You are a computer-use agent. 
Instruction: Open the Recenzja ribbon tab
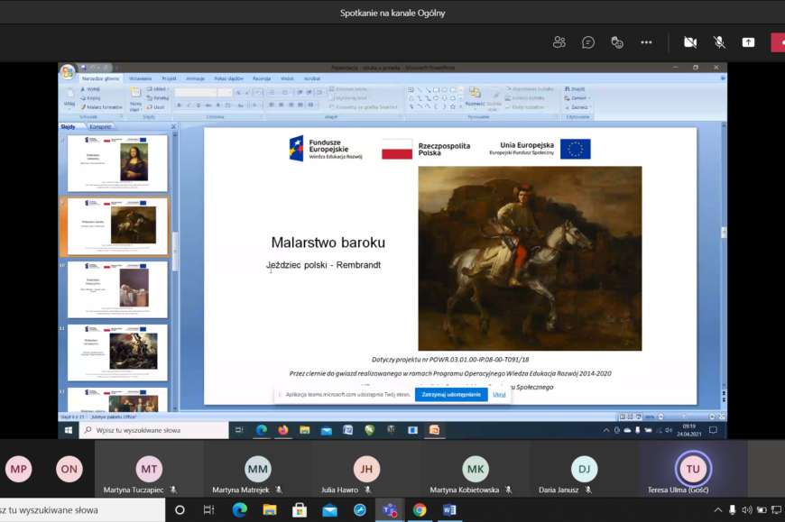(262, 78)
